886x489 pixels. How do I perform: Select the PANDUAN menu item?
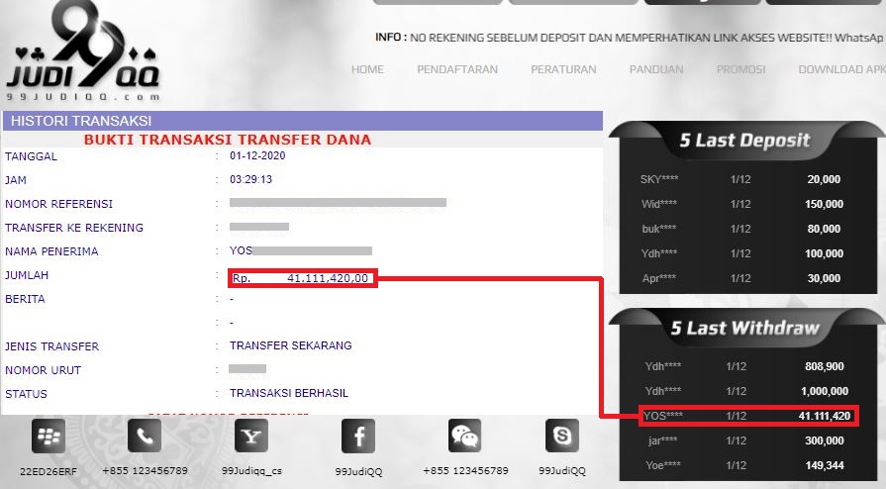[x=656, y=69]
